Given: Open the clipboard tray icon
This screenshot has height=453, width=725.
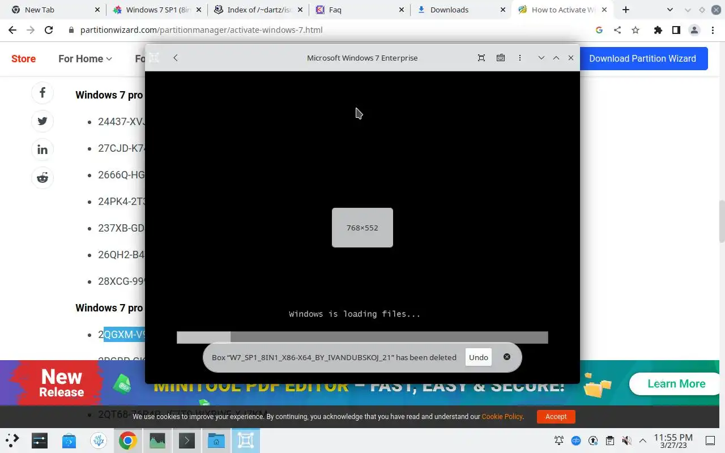Looking at the screenshot, I should coord(609,440).
